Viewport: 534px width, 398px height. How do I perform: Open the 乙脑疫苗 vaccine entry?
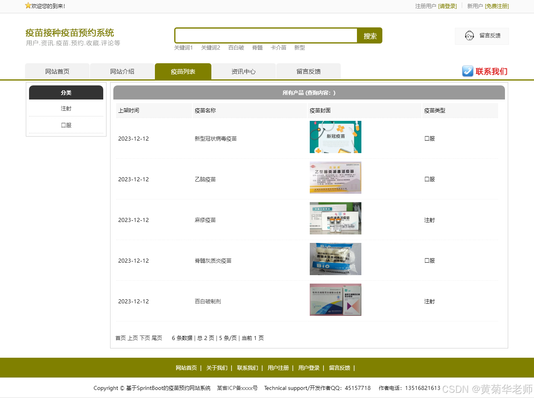point(205,179)
